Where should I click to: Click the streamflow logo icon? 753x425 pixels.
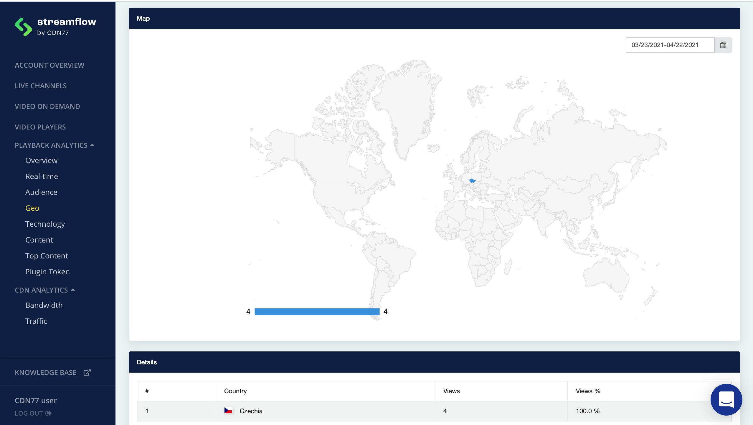pos(23,27)
